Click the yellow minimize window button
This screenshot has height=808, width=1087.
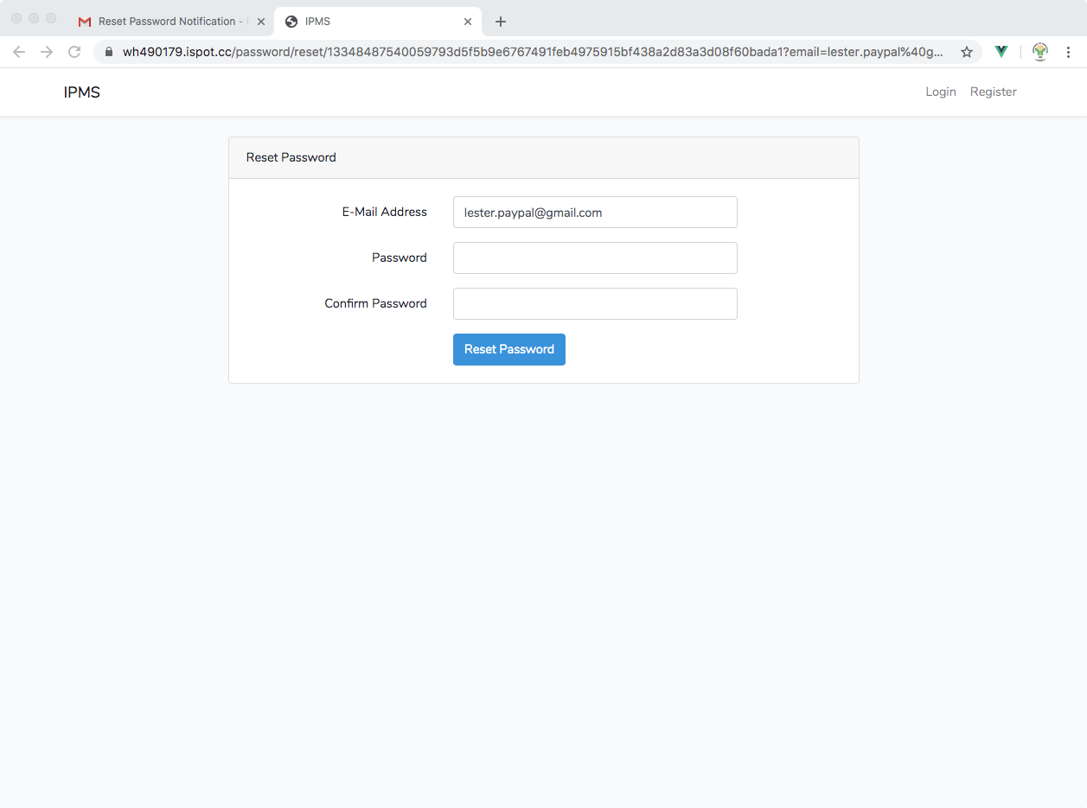(x=34, y=18)
